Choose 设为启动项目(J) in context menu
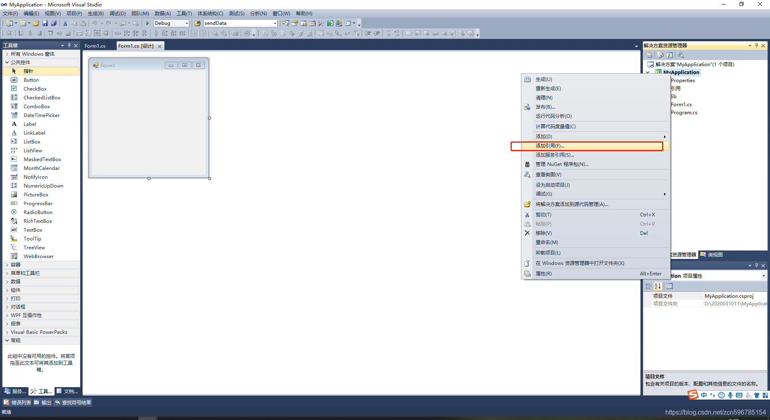The height and width of the screenshot is (420, 770). (596, 185)
